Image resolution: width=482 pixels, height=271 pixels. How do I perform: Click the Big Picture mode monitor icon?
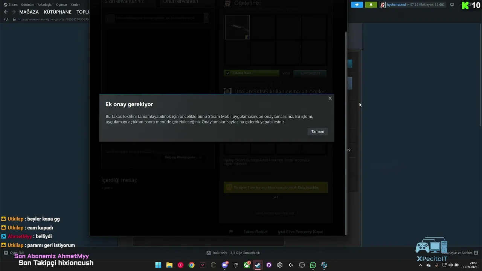[452, 5]
